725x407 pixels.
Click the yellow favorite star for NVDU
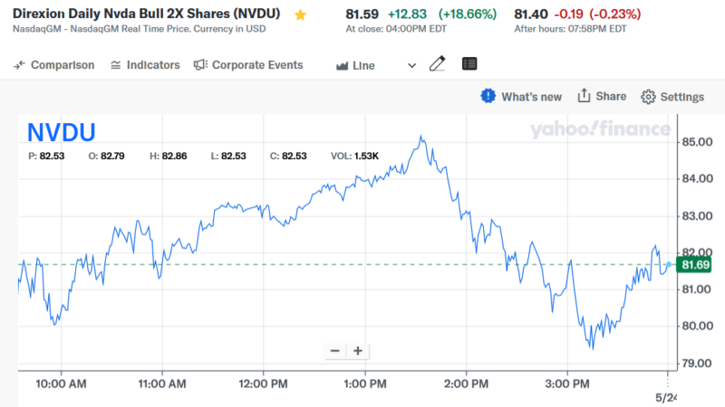coord(301,15)
